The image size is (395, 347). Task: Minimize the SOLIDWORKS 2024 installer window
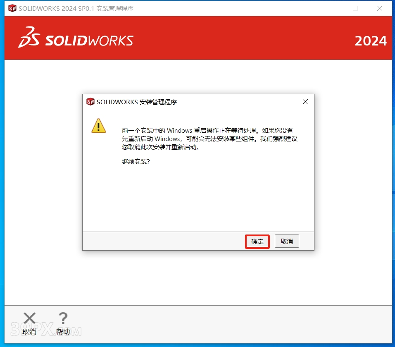point(331,8)
